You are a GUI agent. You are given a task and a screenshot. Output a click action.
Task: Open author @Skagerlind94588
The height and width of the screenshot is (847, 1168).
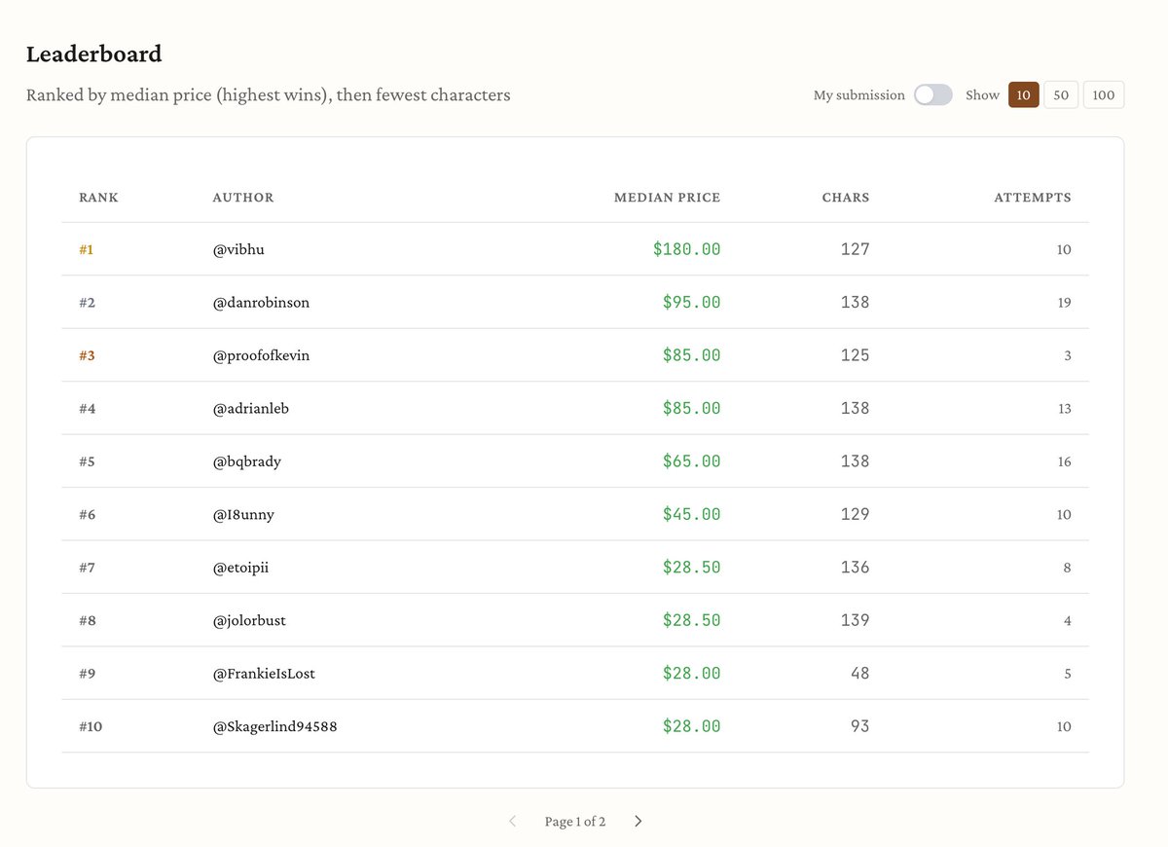tap(274, 726)
